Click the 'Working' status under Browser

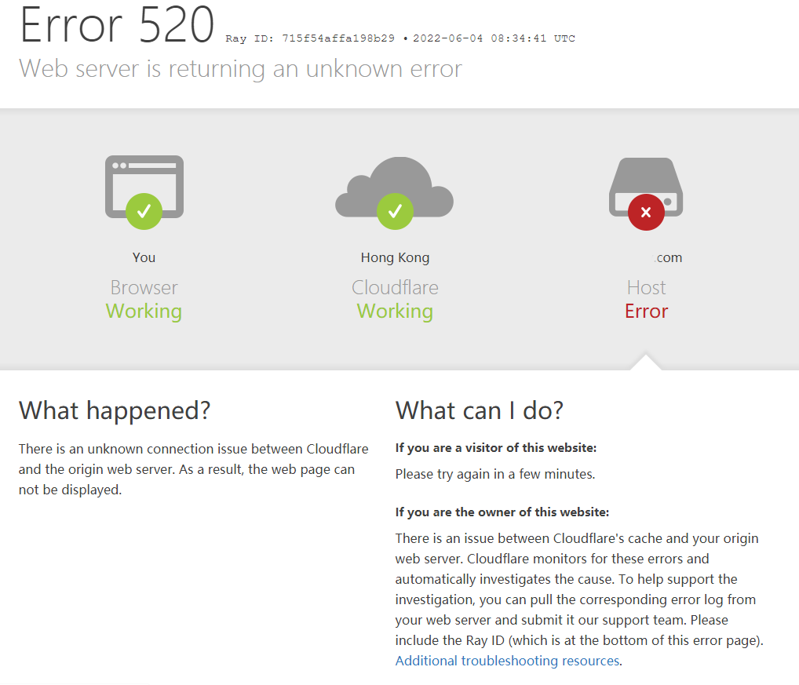[144, 312]
